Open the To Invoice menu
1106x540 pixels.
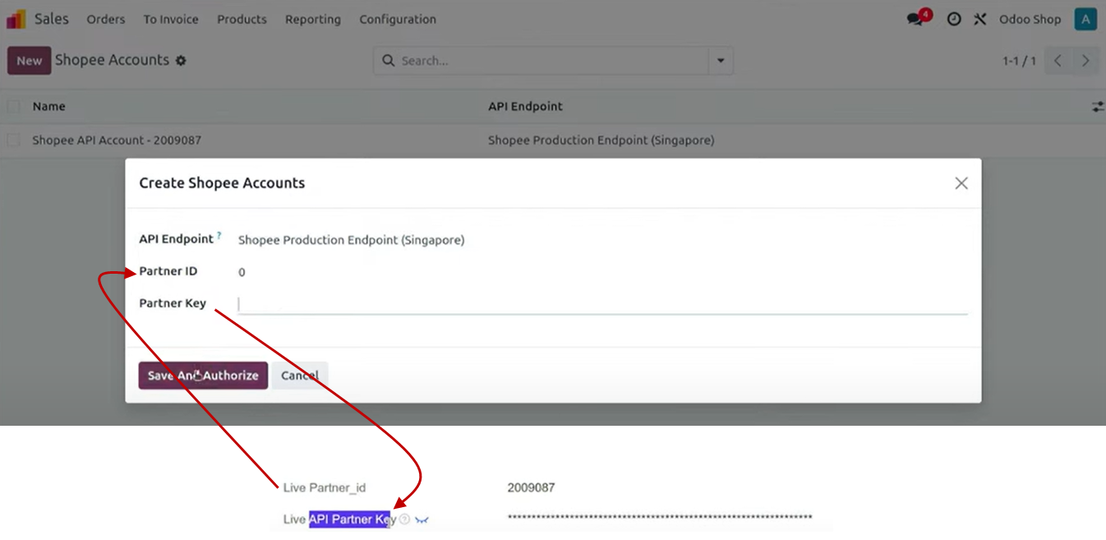coord(171,19)
